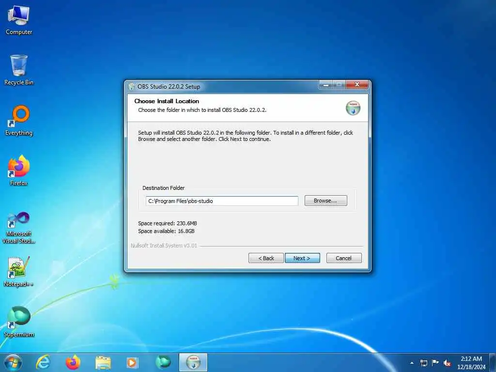This screenshot has height=372, width=496.
Task: Cancel the OBS Studio setup
Action: [x=344, y=258]
